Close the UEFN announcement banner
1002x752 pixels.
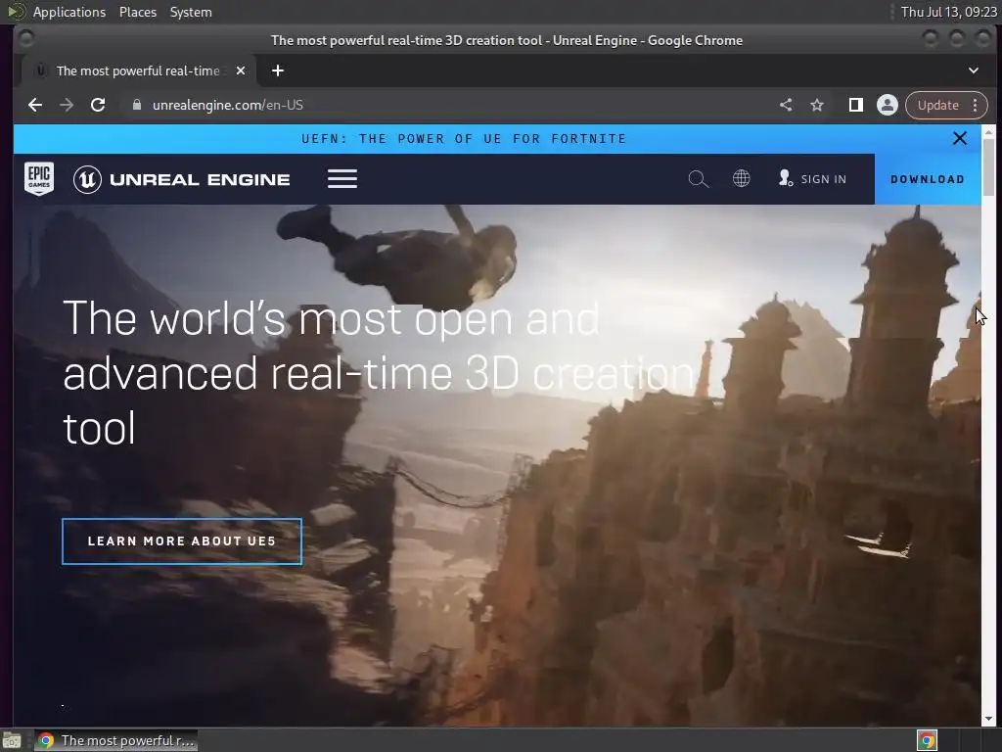point(959,138)
